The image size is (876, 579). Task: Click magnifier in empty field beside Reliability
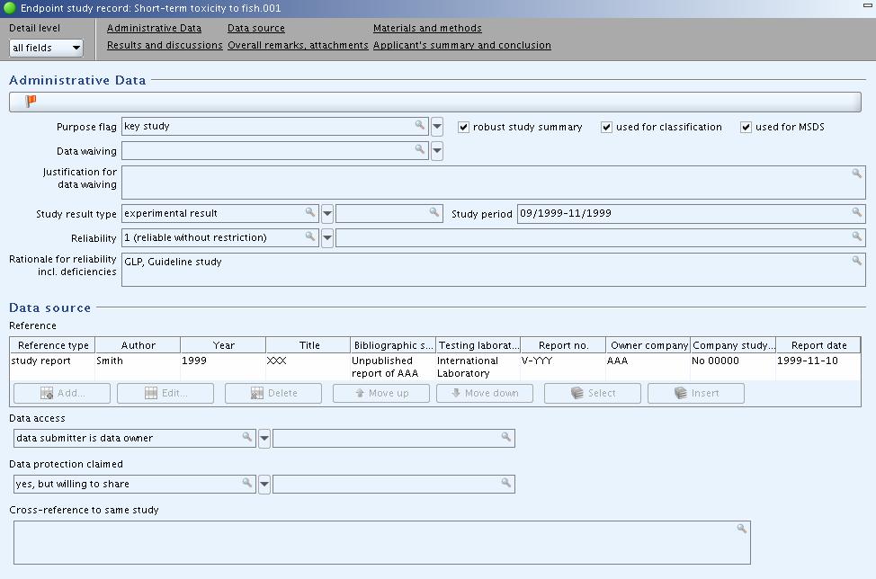[856, 236]
